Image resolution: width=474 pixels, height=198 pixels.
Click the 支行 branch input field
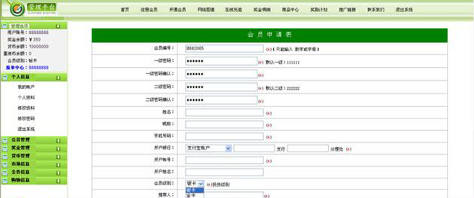pyautogui.click(x=254, y=148)
